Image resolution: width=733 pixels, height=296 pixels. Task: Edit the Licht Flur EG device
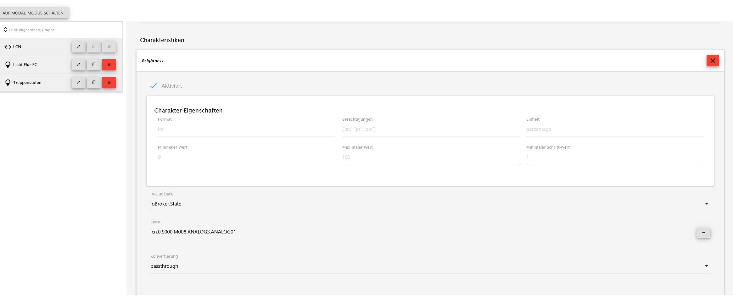78,65
